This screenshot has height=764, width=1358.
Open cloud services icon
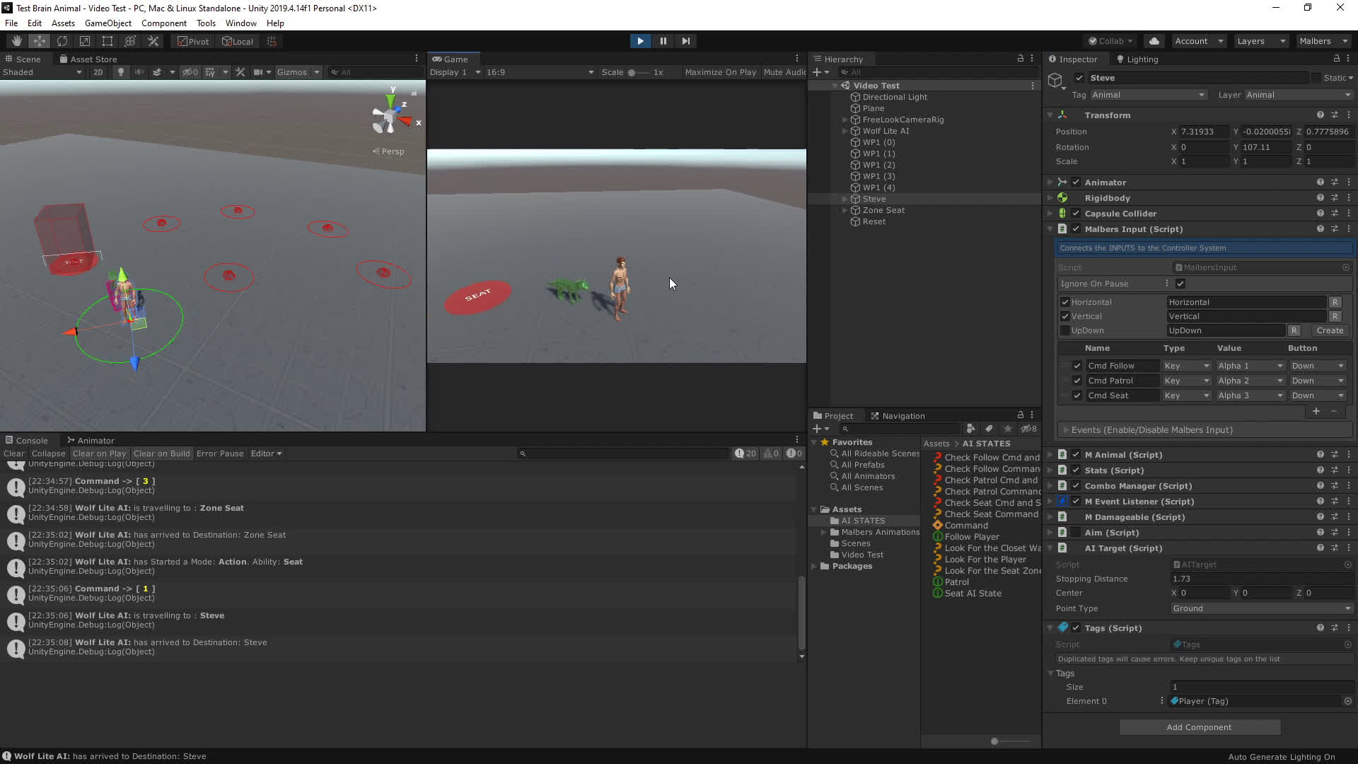pos(1154,41)
